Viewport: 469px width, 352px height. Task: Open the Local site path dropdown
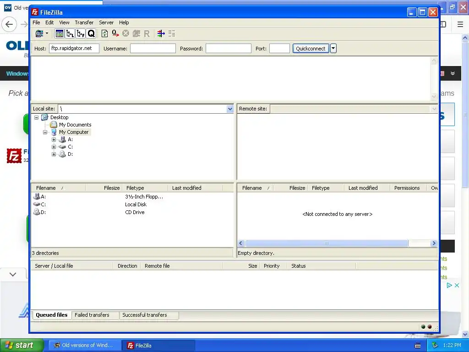[230, 109]
